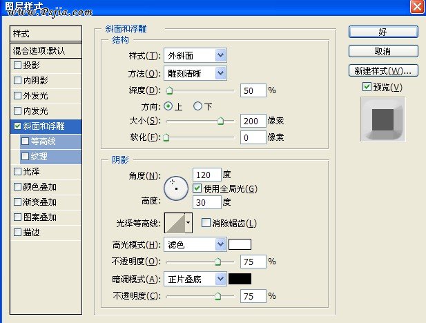Enable the 内阴影 inner shadow checkbox
426x323 pixels.
pos(18,81)
